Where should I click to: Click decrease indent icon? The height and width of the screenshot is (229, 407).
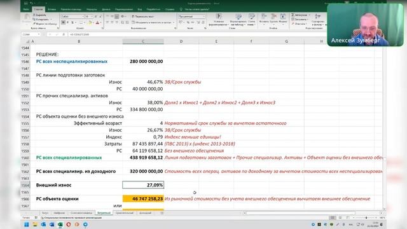tap(123, 23)
